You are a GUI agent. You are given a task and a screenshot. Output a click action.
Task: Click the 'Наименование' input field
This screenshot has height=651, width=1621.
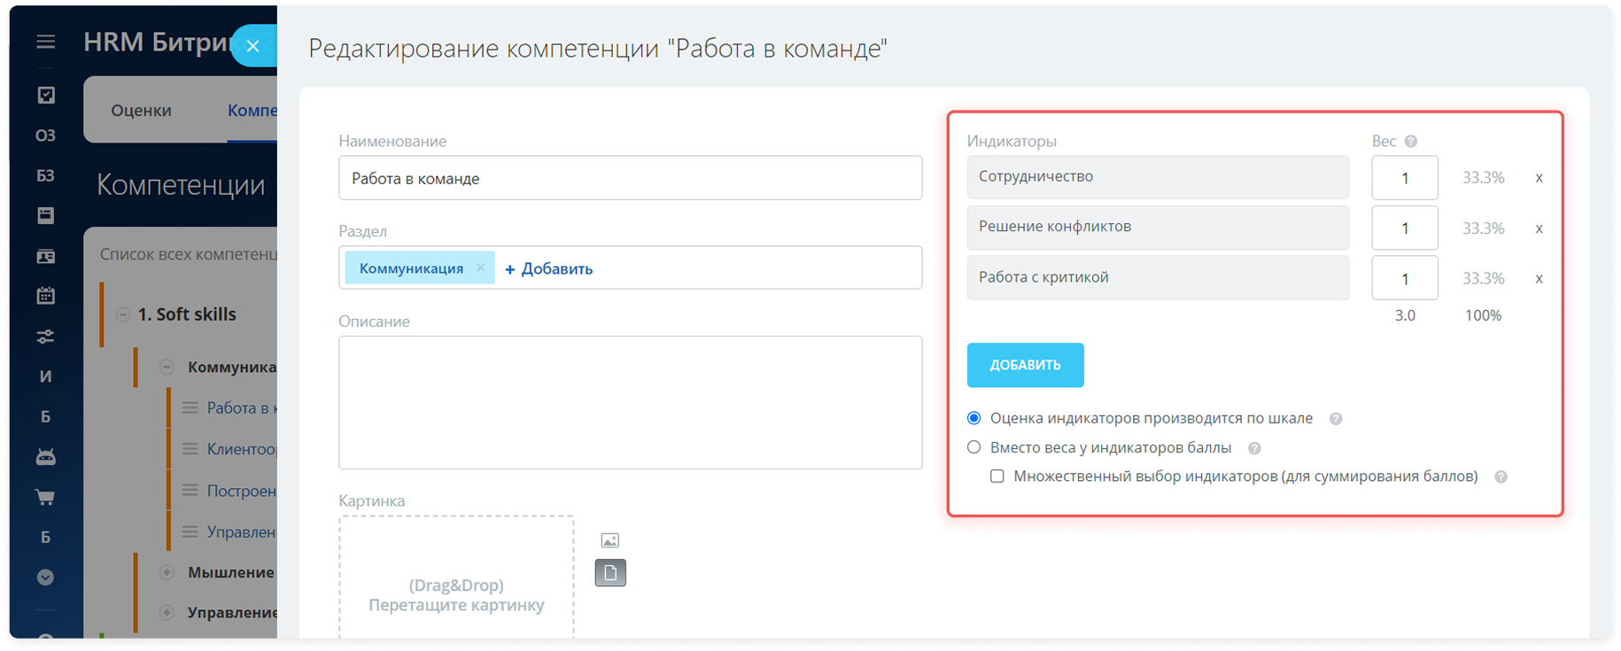coord(630,178)
